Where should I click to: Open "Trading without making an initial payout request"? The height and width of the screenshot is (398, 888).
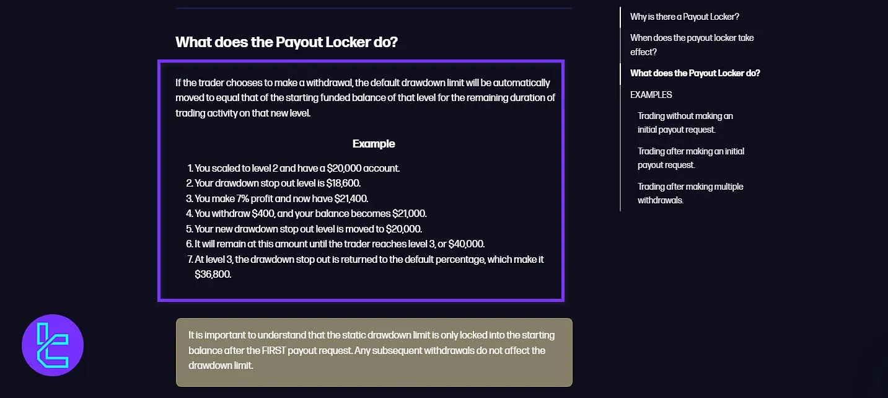(685, 122)
